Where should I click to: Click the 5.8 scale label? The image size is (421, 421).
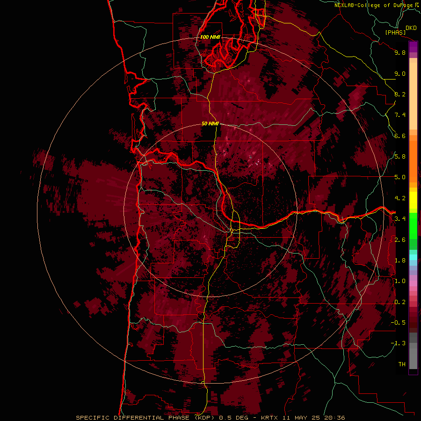click(400, 157)
